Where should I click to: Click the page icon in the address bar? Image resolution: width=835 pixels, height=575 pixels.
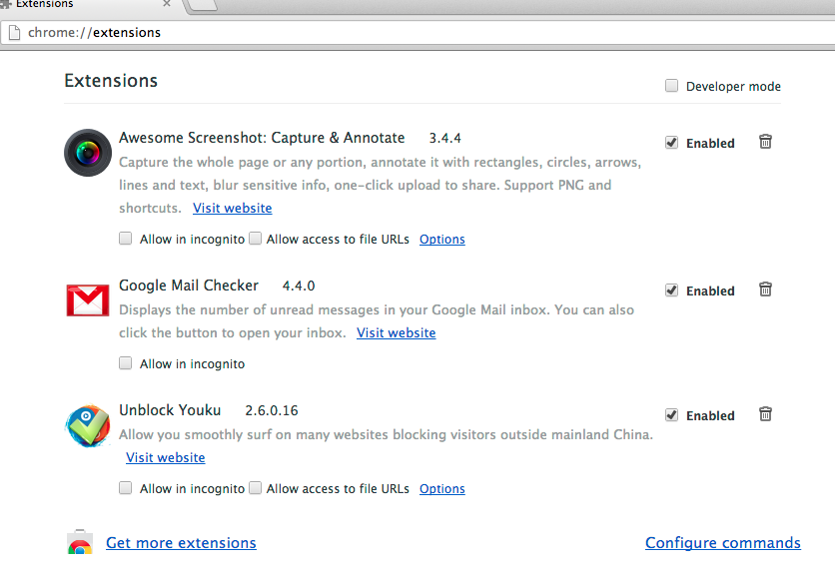(x=14, y=33)
